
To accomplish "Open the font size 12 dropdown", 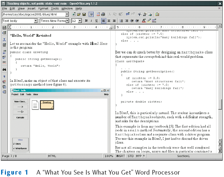I will (80, 21).
